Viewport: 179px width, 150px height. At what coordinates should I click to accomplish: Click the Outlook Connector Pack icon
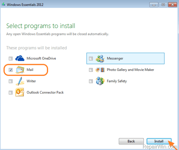[20, 92]
